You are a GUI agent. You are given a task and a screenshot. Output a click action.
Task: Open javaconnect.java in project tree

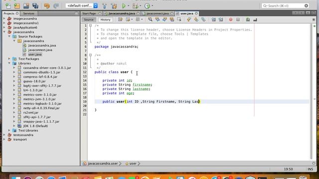(x=40, y=50)
